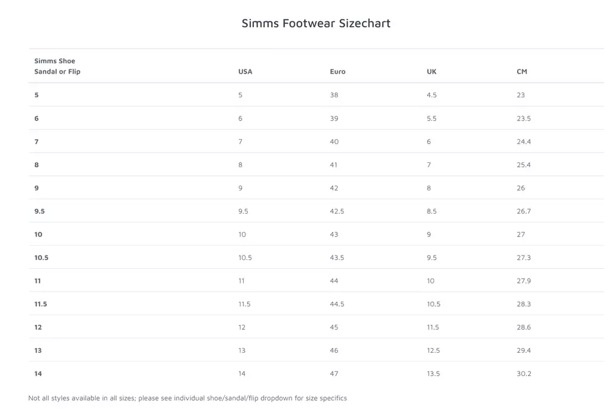Click the USA value 11.5
The height and width of the screenshot is (410, 609).
[x=244, y=304]
